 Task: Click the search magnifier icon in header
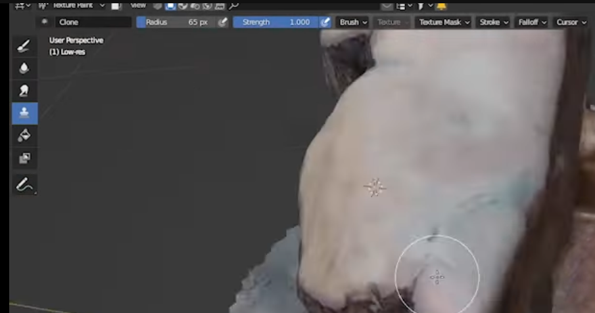(234, 6)
